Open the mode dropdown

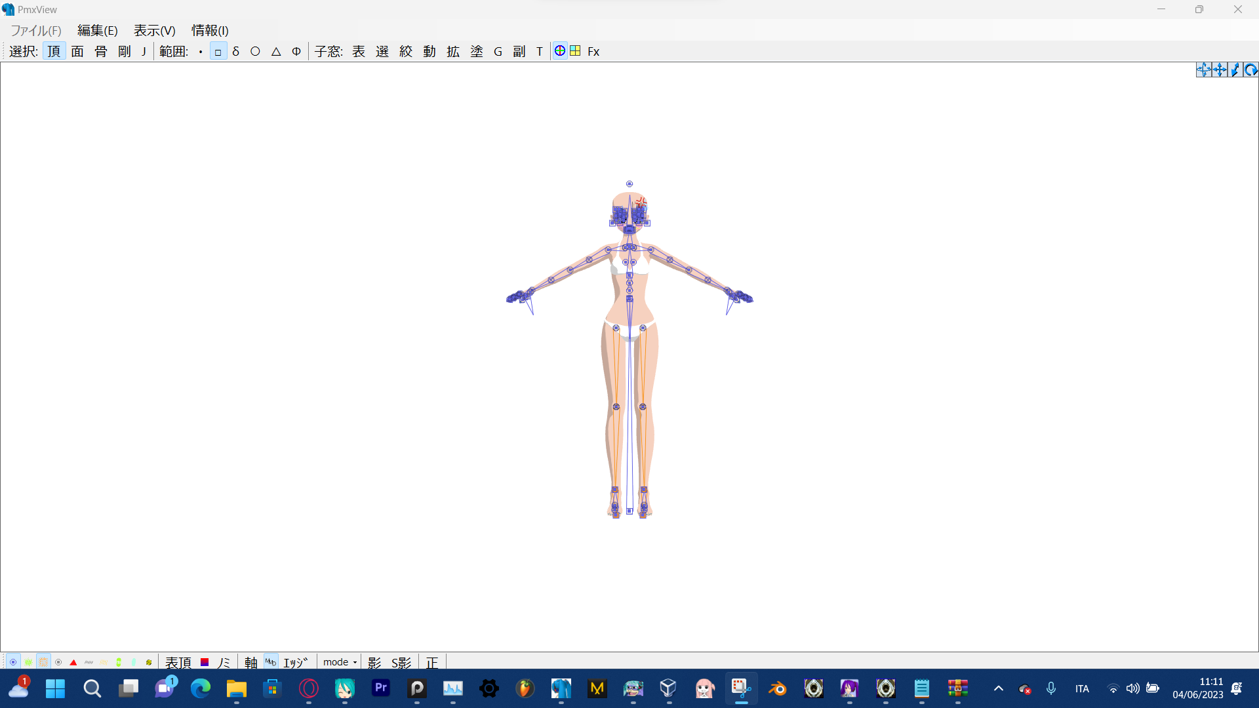pyautogui.click(x=340, y=662)
